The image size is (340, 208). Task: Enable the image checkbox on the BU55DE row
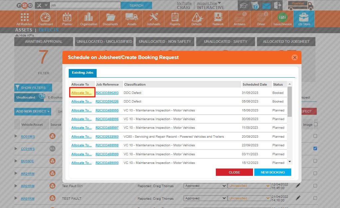click(315, 161)
